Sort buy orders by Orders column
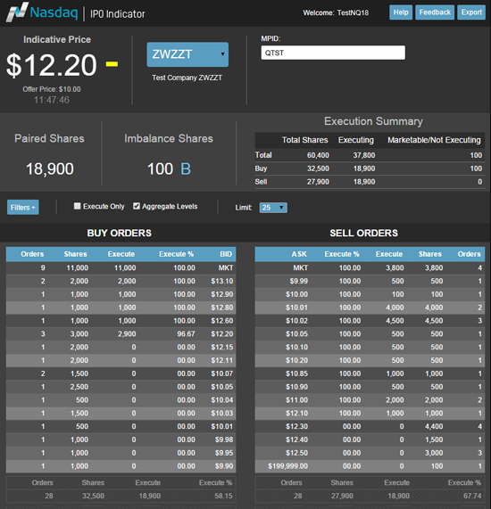Viewport: 491px width, 509px height. click(x=32, y=254)
